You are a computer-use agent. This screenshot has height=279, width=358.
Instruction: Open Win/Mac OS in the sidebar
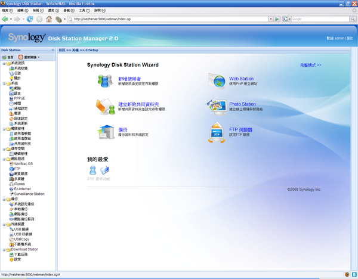pyautogui.click(x=21, y=164)
